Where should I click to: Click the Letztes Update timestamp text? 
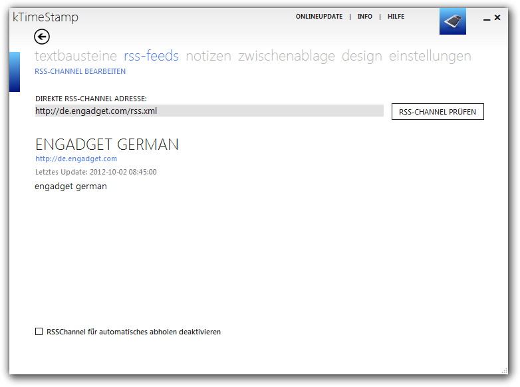click(96, 172)
